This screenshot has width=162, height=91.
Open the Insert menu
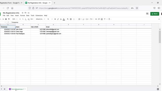(17, 15)
